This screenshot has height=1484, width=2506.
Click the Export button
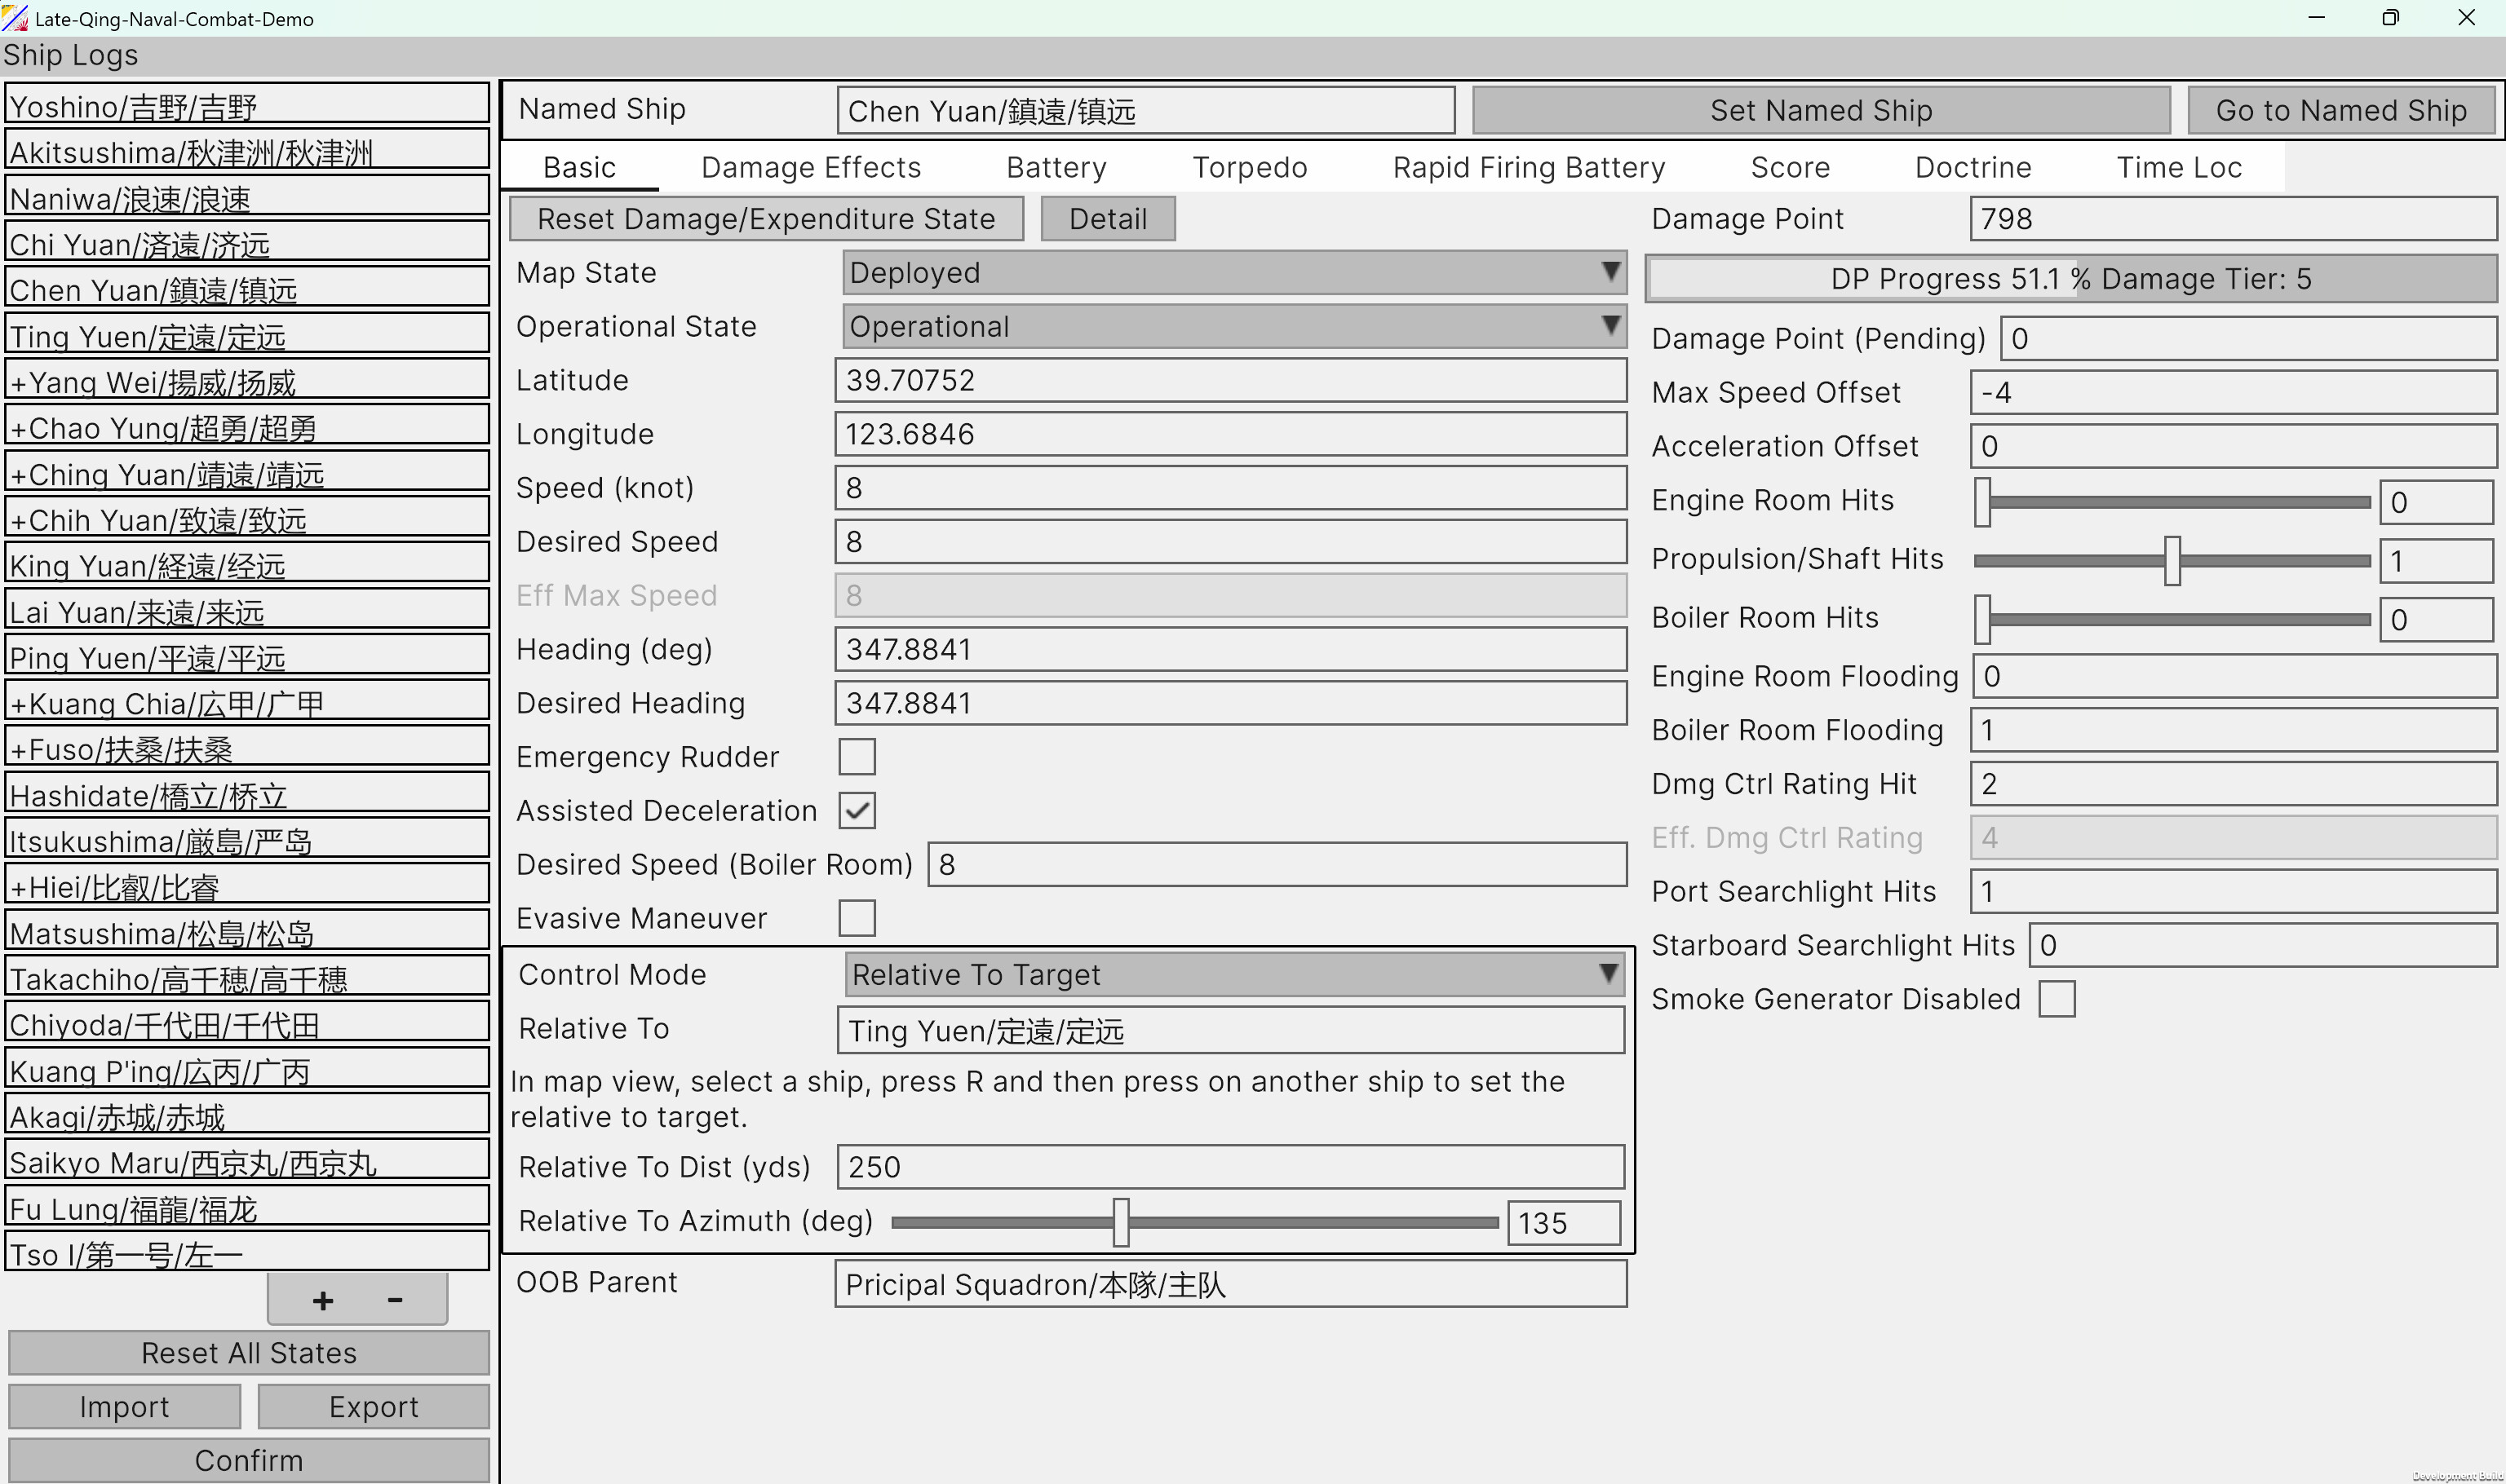(372, 1406)
